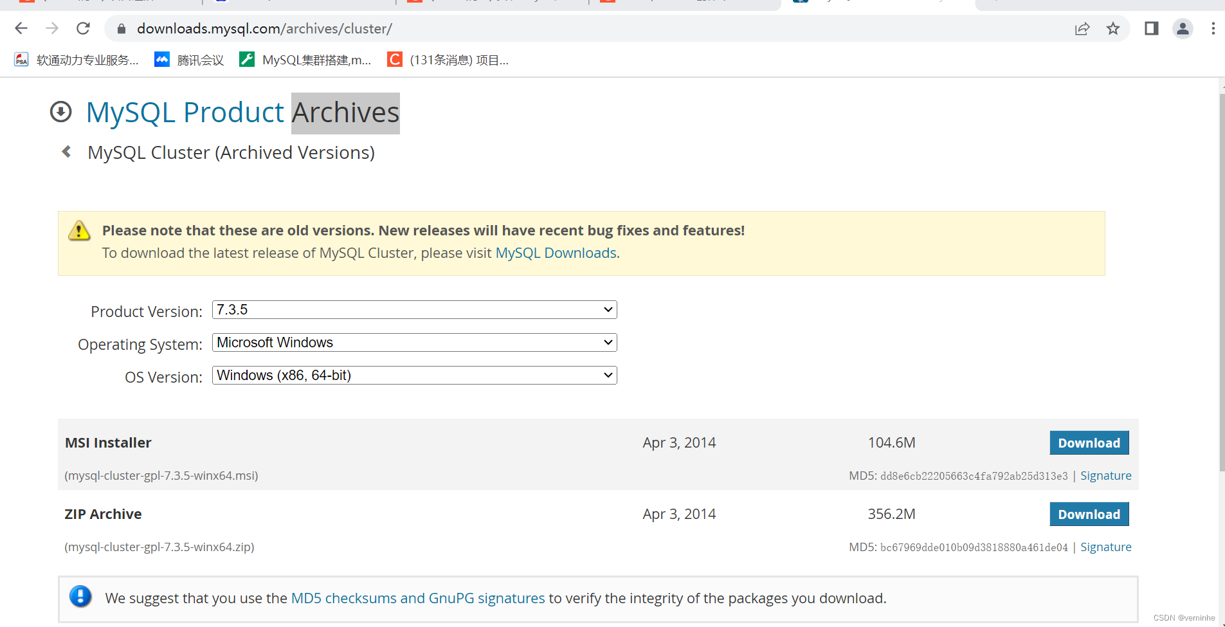Open the OS Version dropdown
Screen dimensions: 1225x627
tap(415, 376)
